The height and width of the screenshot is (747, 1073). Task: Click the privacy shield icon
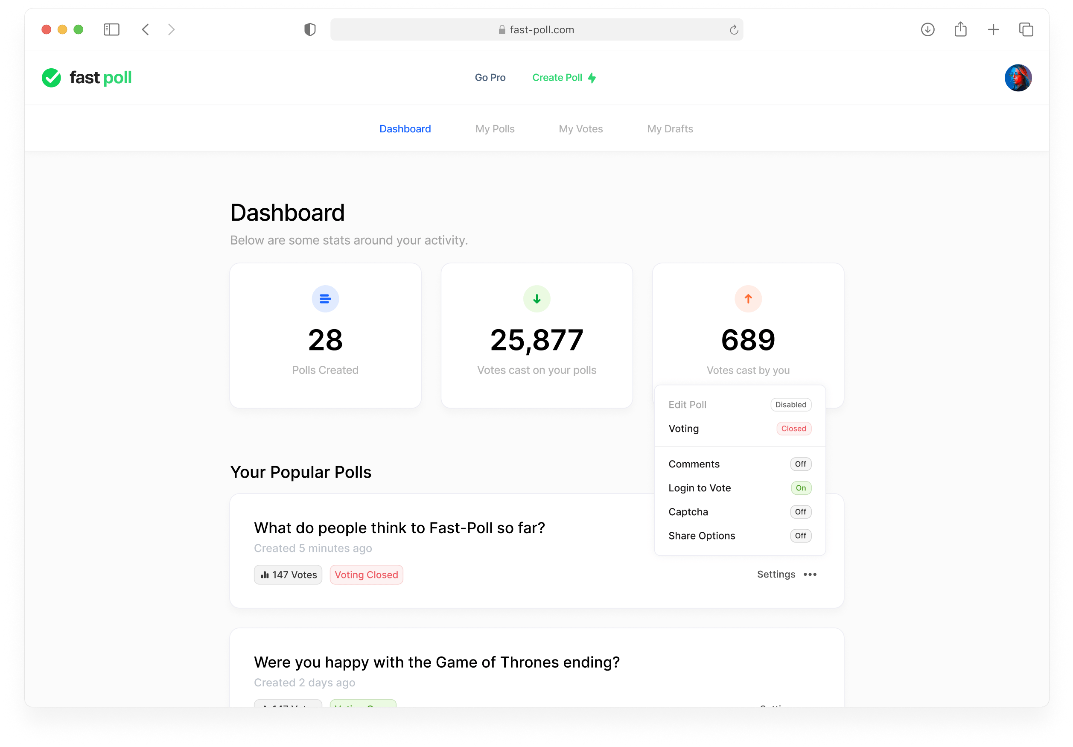pos(310,30)
